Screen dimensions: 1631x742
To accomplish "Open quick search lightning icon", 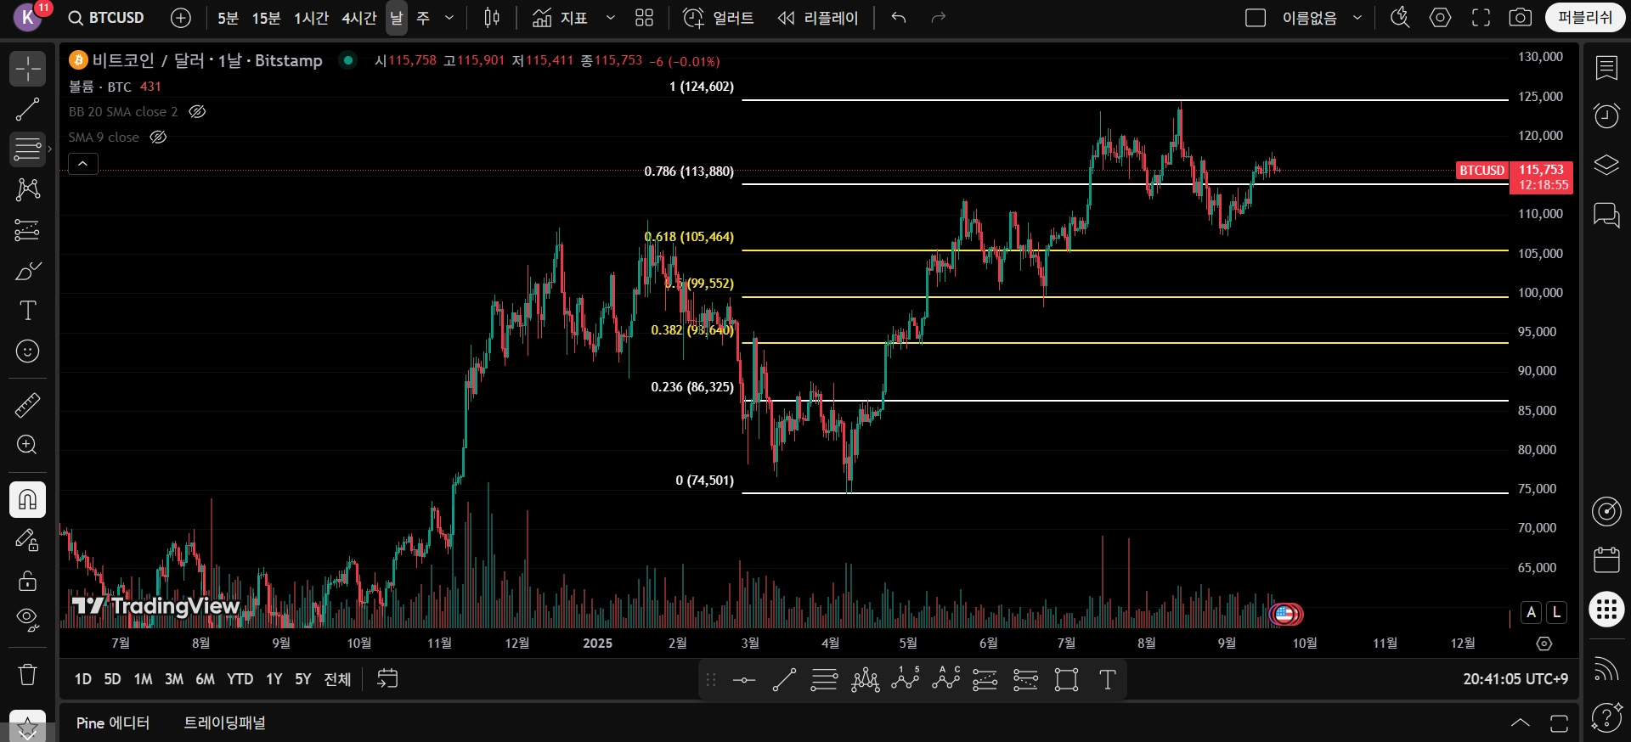I will (x=1400, y=18).
